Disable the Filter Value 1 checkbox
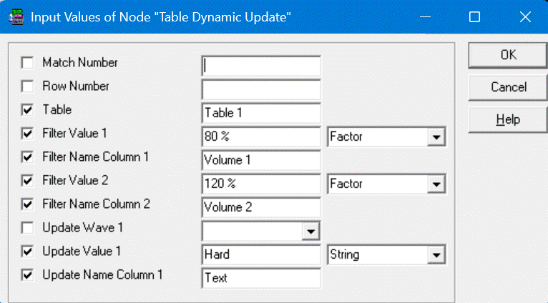The height and width of the screenshot is (303, 548). click(28, 133)
